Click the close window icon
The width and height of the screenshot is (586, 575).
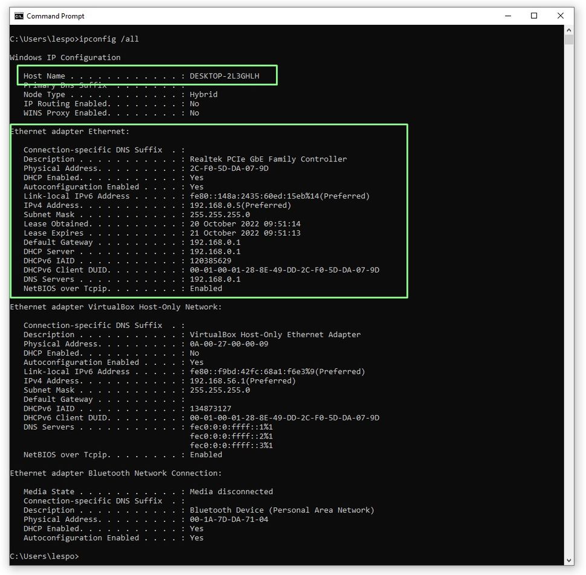click(560, 15)
